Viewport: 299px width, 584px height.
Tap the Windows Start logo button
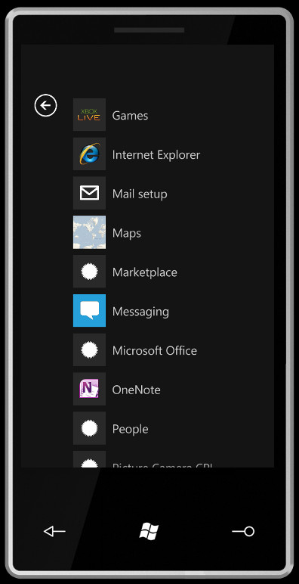(x=149, y=531)
